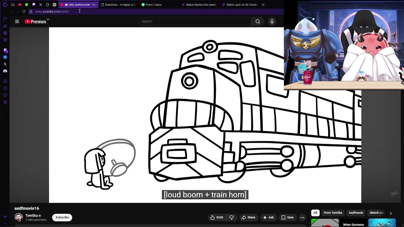
Task: Switch to the Watch Martial Arts anime tab
Action: click(x=199, y=5)
